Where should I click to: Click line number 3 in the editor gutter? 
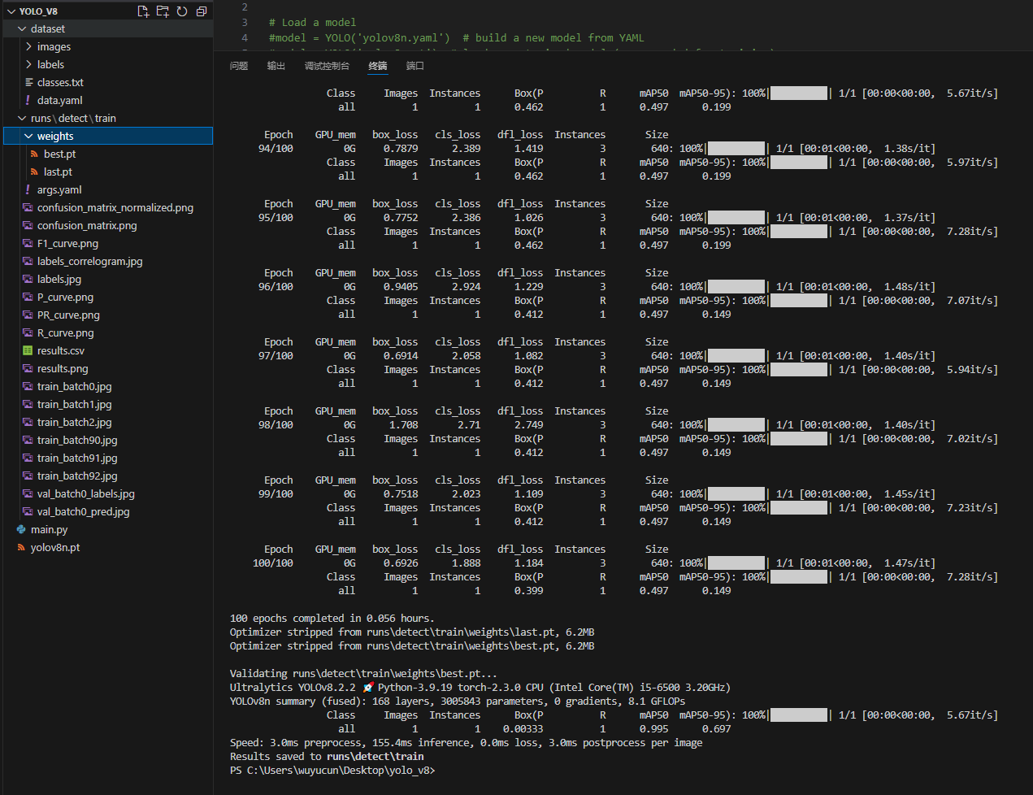(245, 22)
